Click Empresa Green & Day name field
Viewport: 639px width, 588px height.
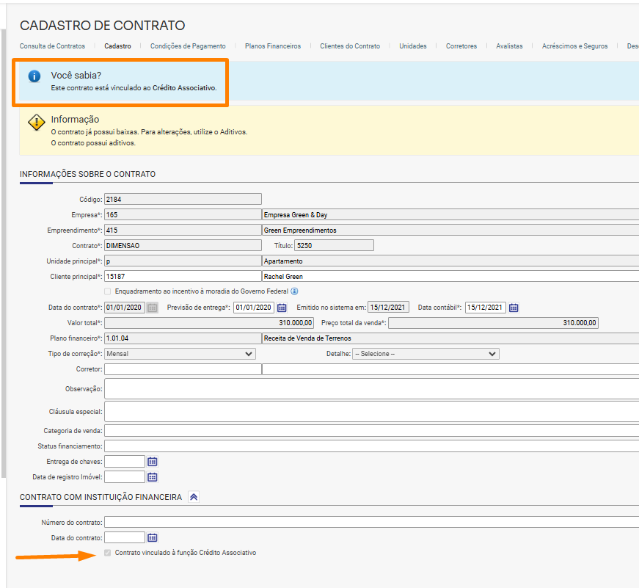click(x=450, y=214)
